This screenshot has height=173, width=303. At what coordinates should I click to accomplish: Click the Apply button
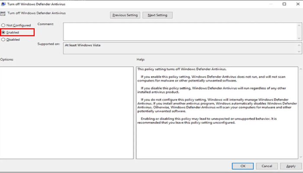coord(291,166)
